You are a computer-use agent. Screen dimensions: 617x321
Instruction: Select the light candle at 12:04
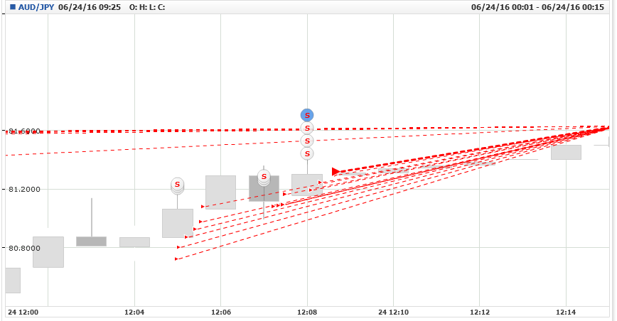tap(134, 242)
